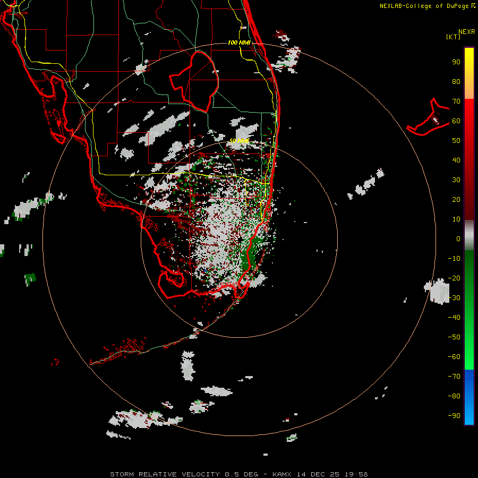Click the 100 NMI range ring label

(x=239, y=42)
